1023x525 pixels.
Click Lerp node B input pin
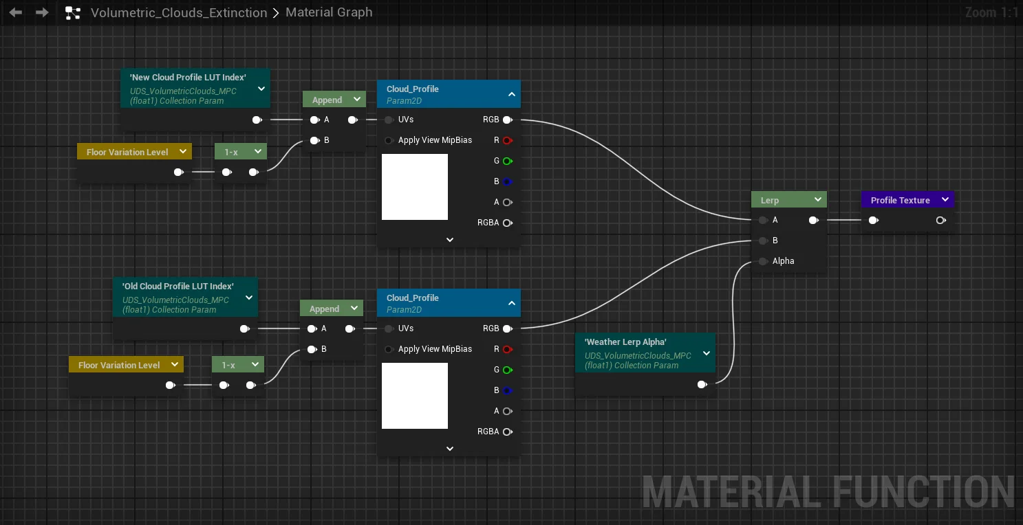pyautogui.click(x=763, y=241)
